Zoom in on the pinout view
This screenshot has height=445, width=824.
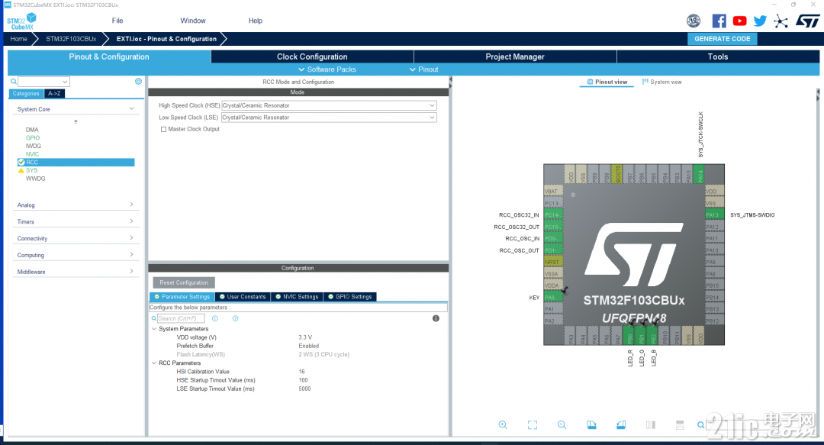coord(503,425)
